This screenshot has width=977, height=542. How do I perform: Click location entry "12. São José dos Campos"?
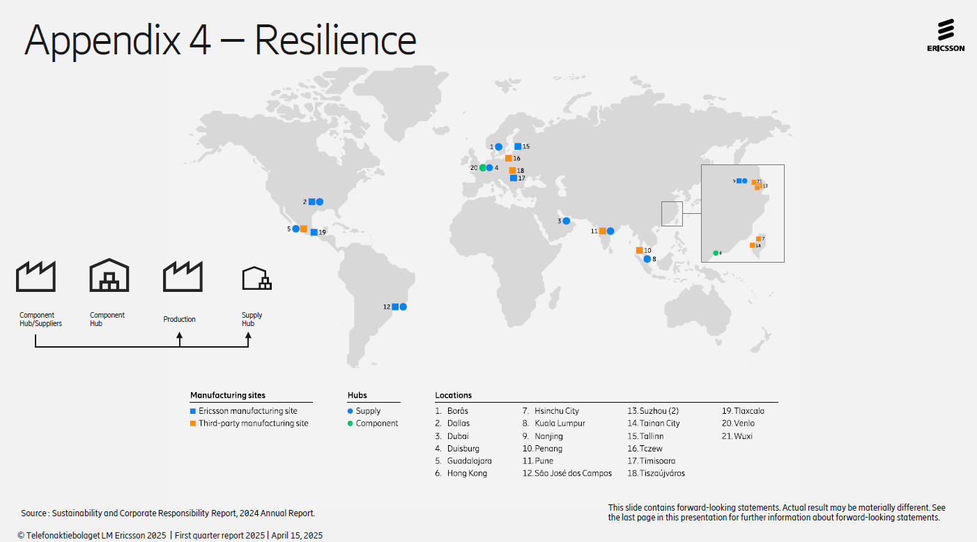coord(567,474)
